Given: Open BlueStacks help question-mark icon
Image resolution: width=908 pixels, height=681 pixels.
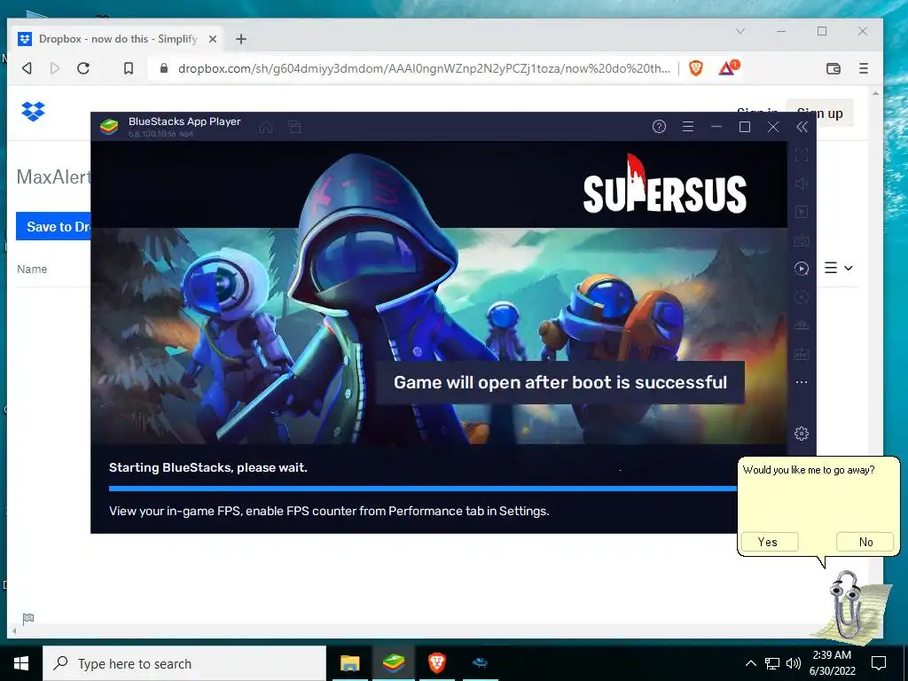Looking at the screenshot, I should (659, 126).
